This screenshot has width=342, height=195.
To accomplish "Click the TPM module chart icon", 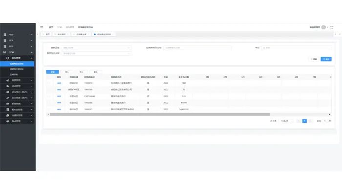I will click(x=5, y=52).
